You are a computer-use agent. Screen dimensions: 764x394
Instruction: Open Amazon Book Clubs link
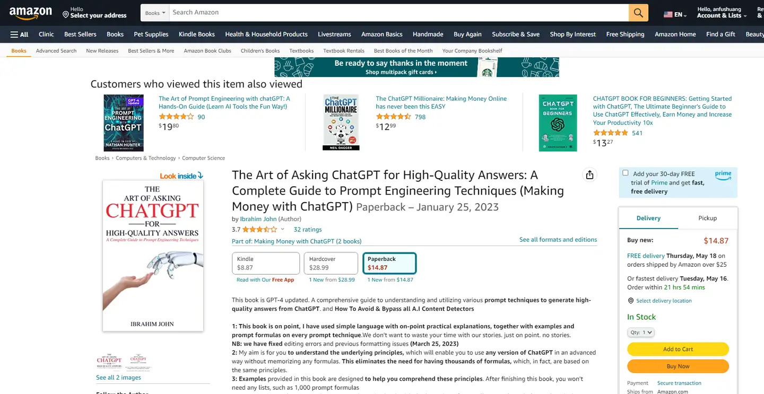point(207,51)
